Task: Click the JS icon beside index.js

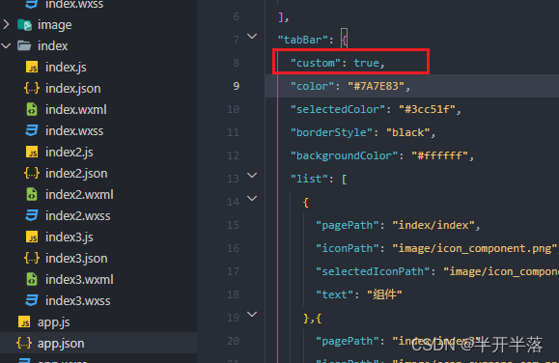Action: [32, 67]
